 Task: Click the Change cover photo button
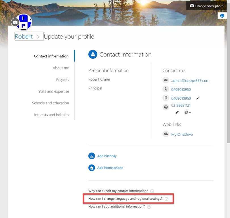(x=206, y=6)
